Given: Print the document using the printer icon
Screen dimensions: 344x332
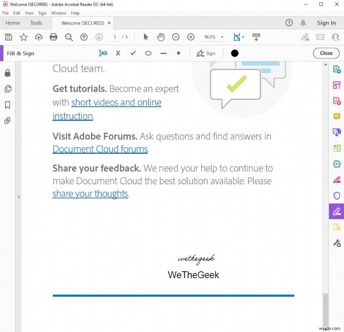Looking at the screenshot, I should click(x=53, y=37).
